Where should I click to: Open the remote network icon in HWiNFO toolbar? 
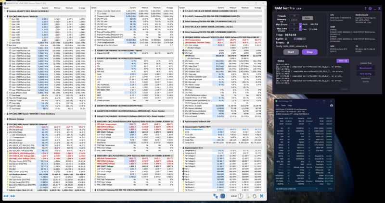(x=215, y=196)
